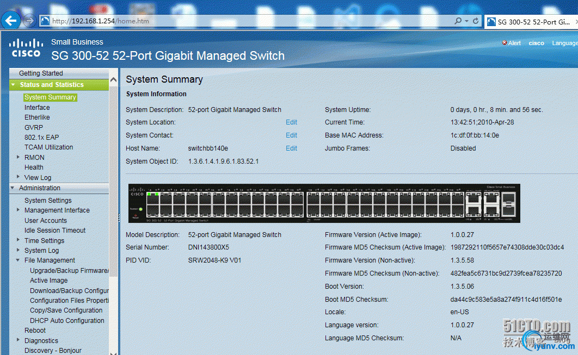
Task: Click the host name value switchbb140e
Action: [208, 148]
